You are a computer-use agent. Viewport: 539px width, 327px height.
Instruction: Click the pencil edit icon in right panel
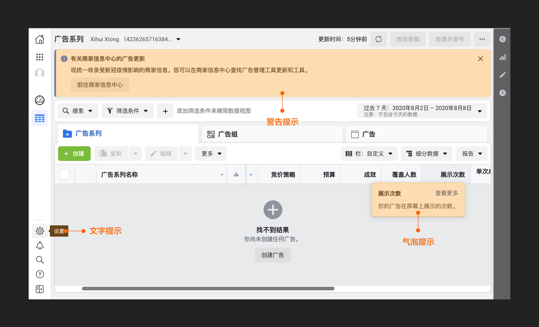click(x=502, y=75)
